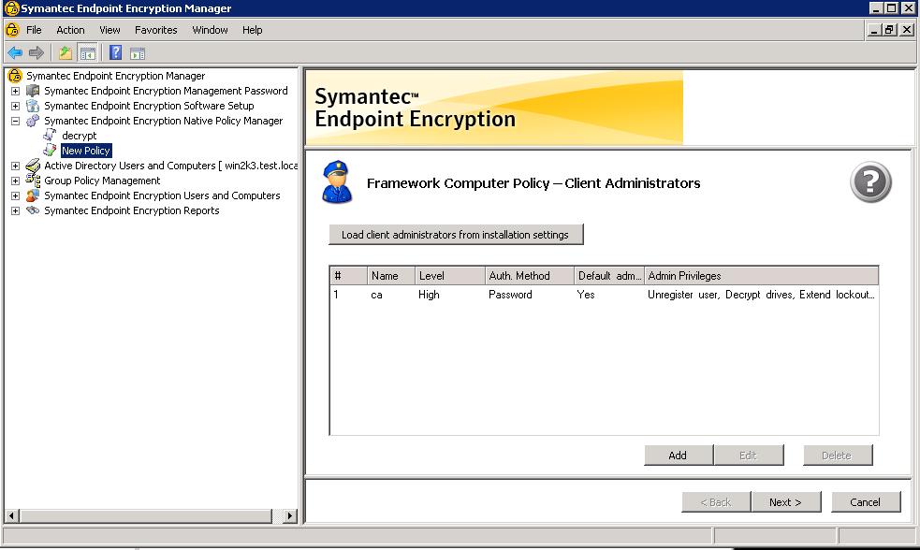Viewport: 920px width, 550px height.
Task: Click the action pane toolbar icon
Action: [x=138, y=54]
